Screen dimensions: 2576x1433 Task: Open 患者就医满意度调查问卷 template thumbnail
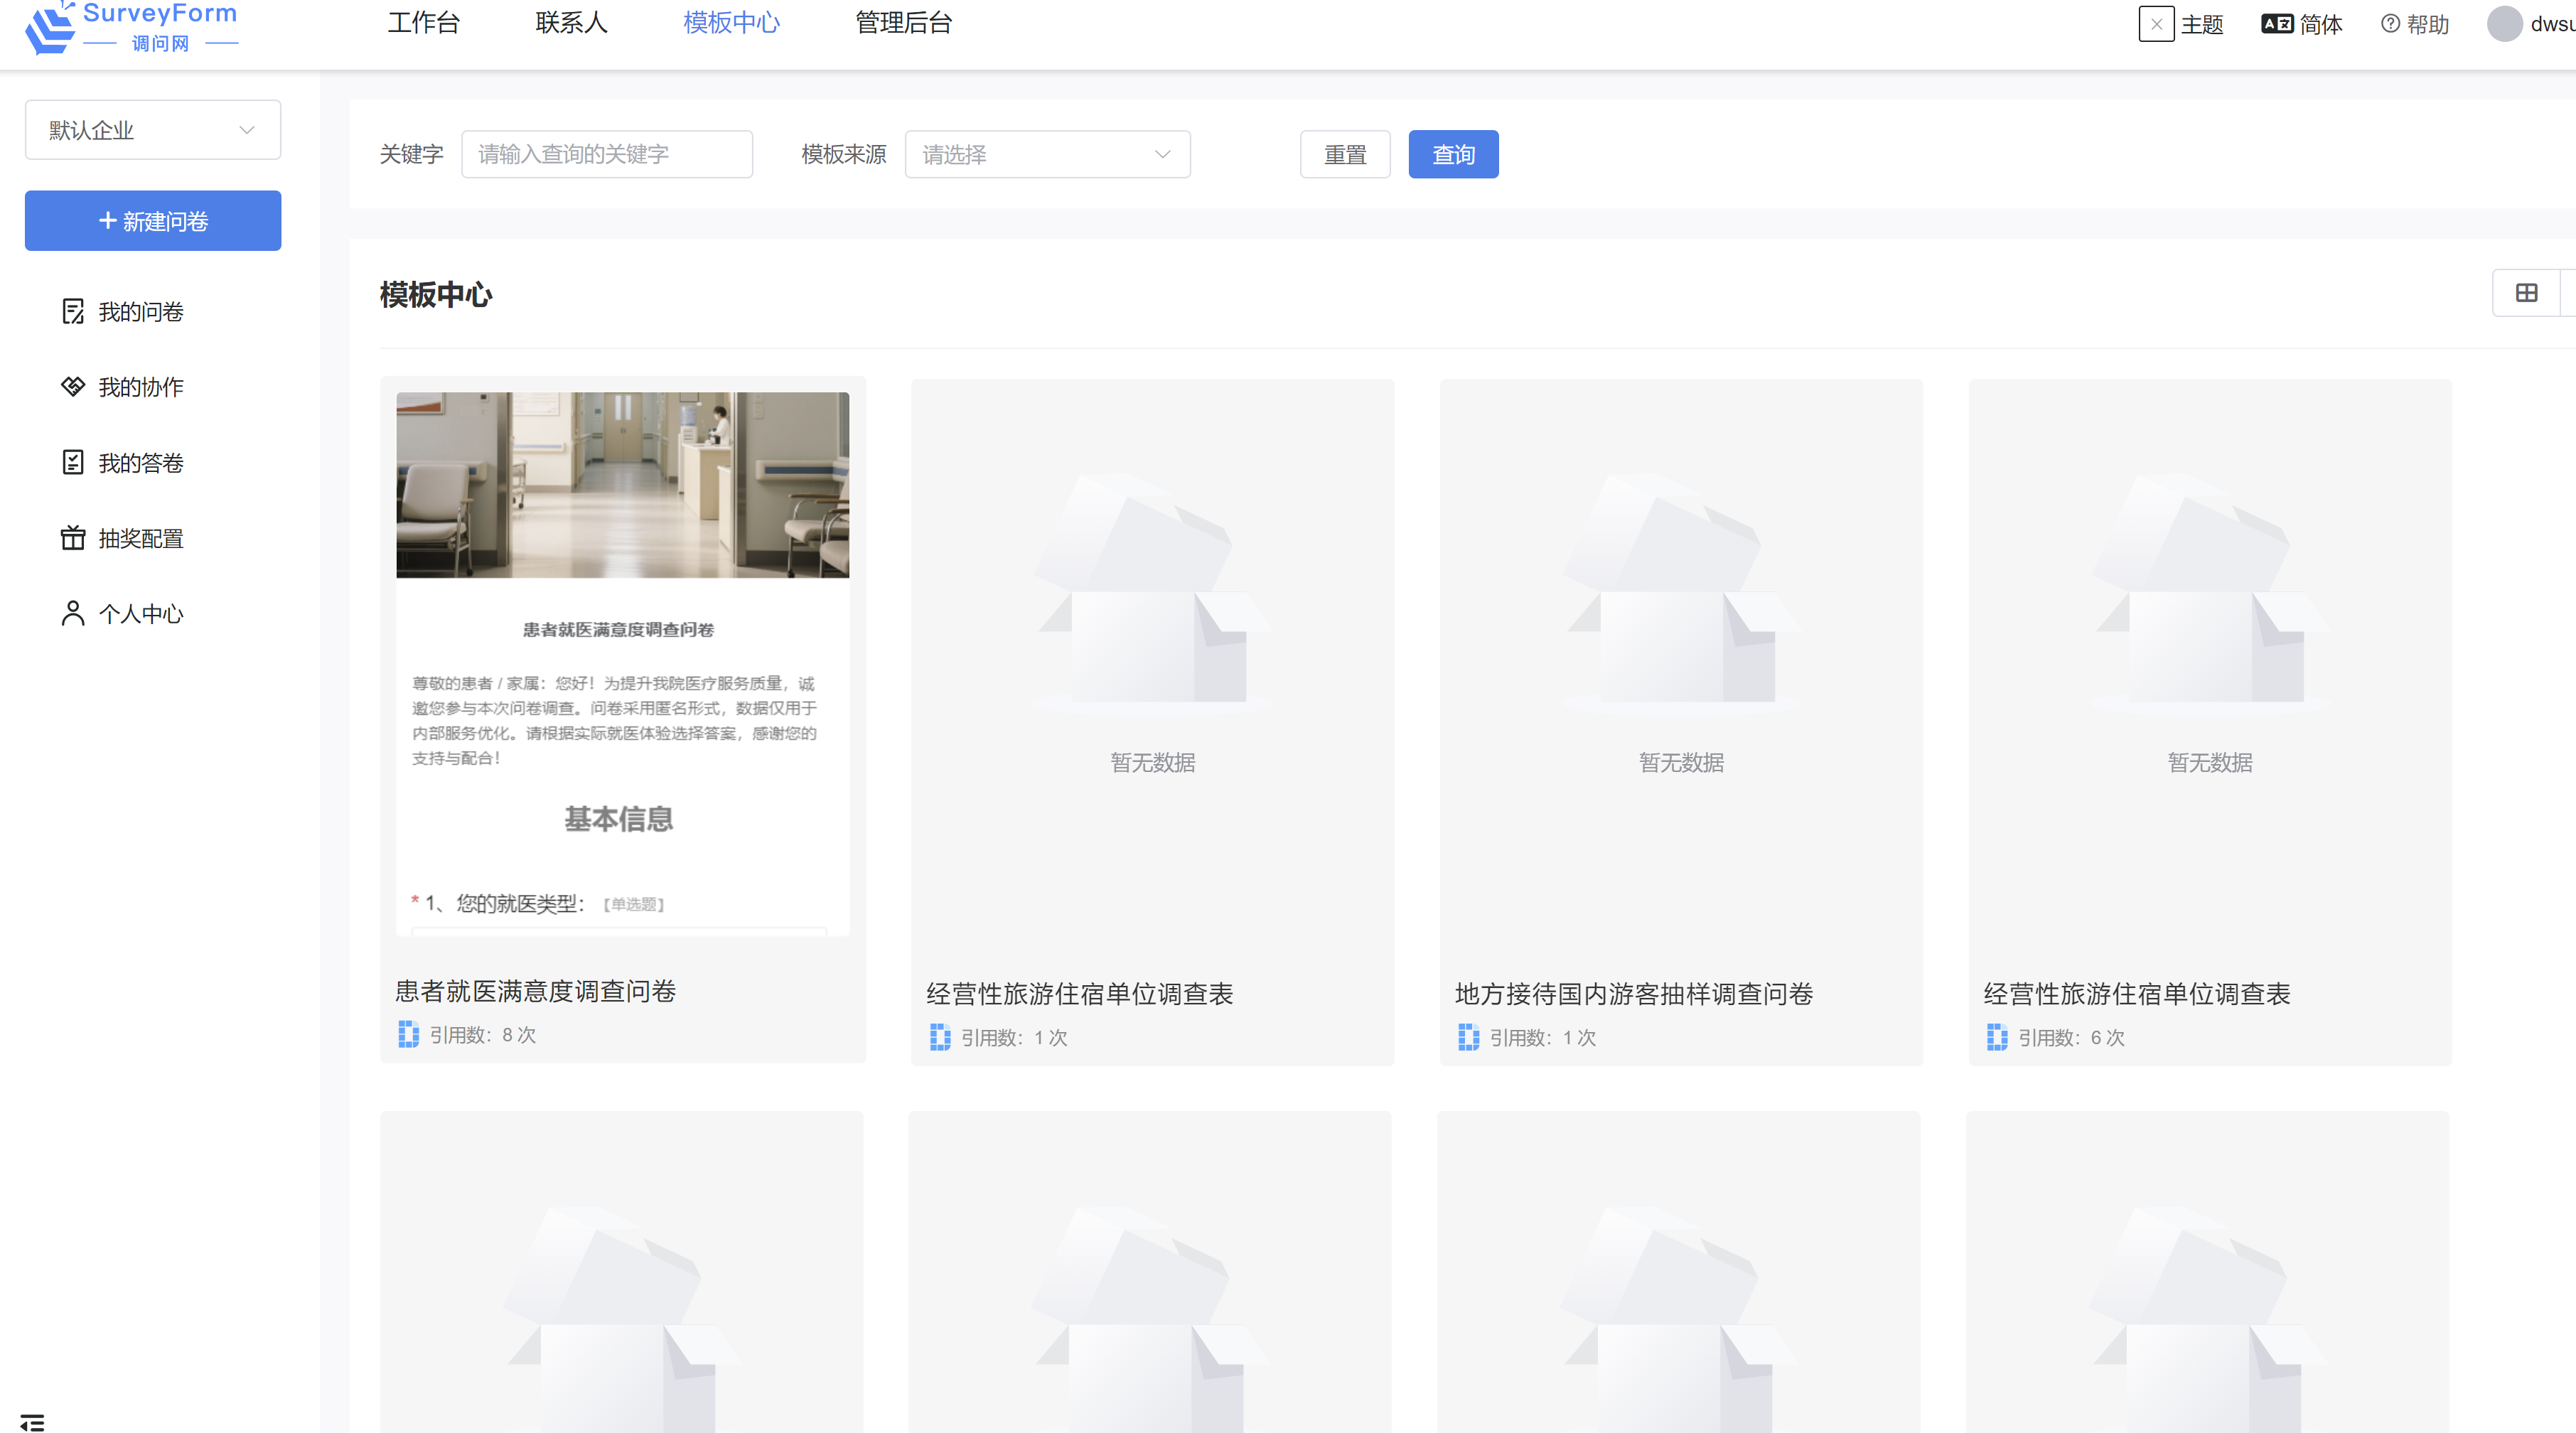point(622,663)
